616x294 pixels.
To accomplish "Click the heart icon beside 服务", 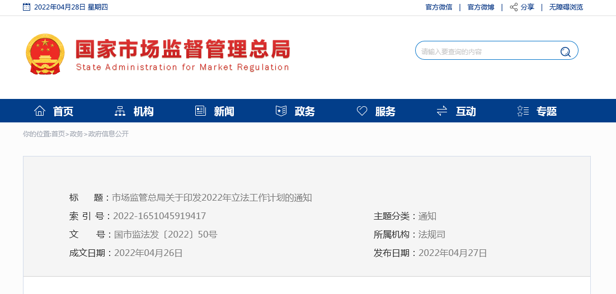I will [362, 111].
